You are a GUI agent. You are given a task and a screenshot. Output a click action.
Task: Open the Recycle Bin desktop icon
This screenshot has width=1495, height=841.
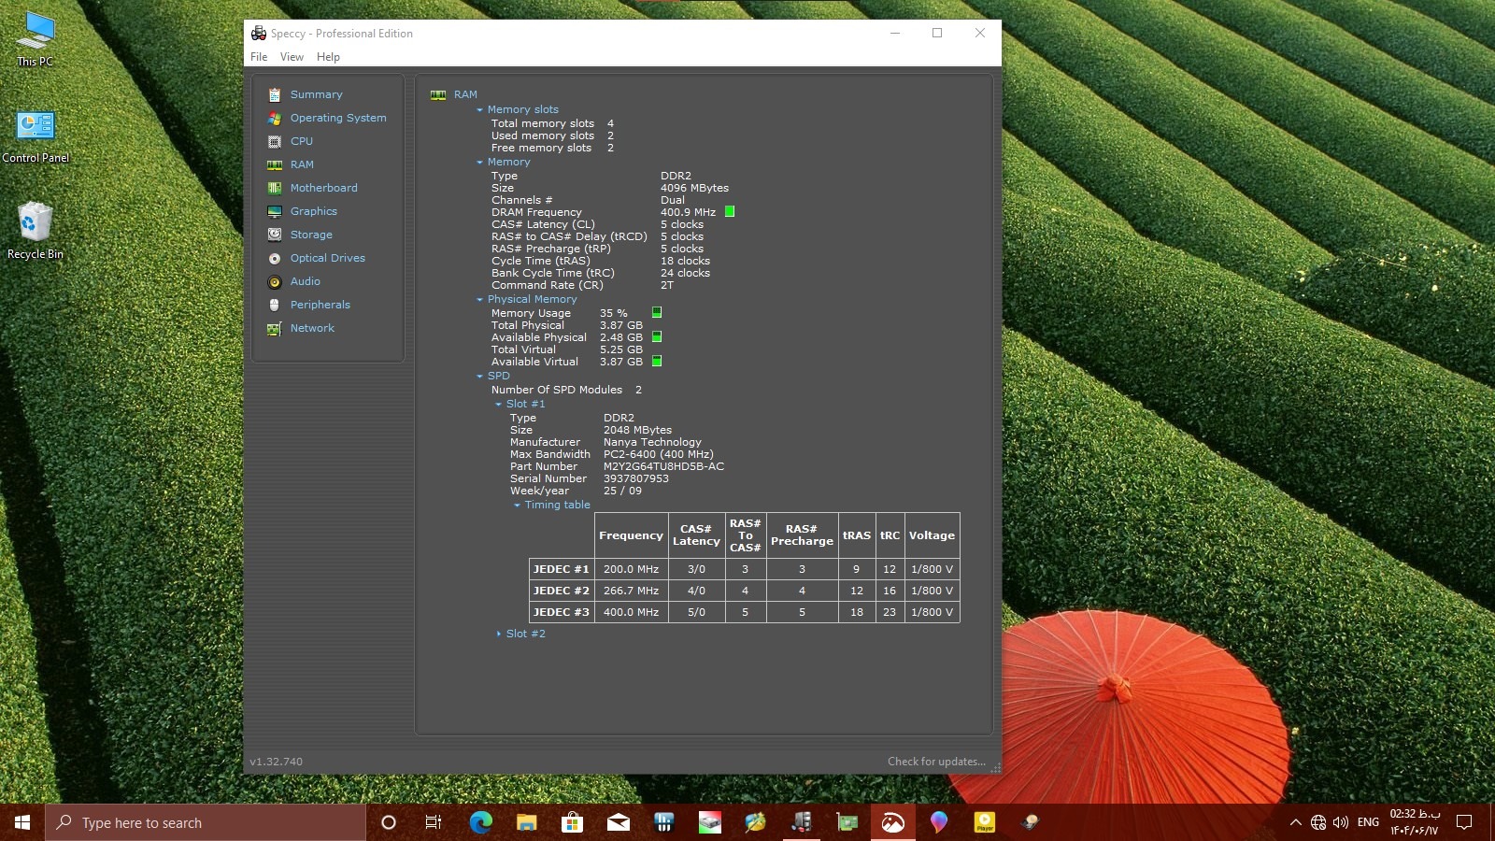click(x=36, y=231)
